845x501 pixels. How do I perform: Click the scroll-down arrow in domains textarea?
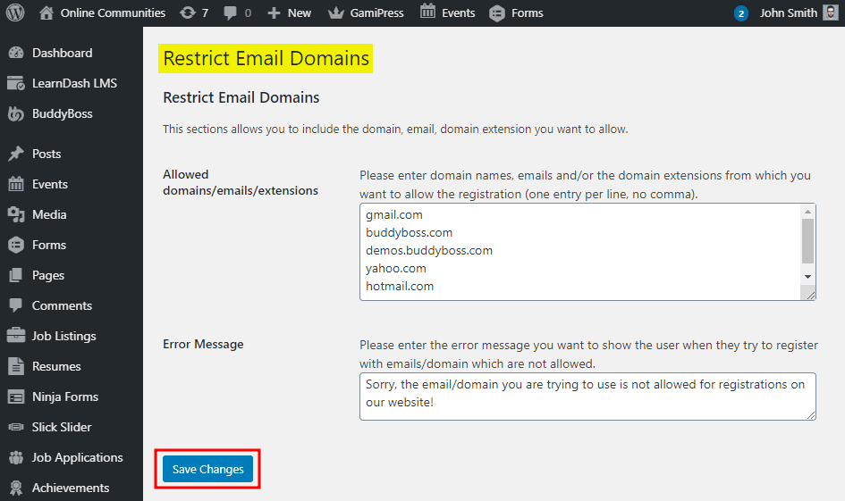click(x=807, y=277)
